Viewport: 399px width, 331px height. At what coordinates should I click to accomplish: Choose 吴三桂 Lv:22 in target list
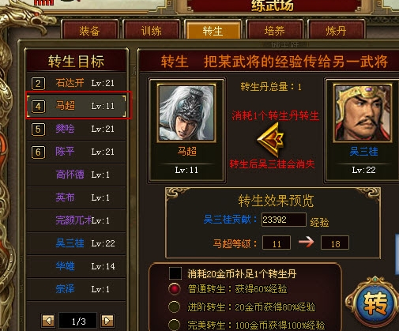point(77,243)
